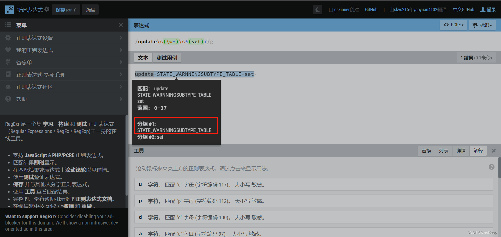Click the 登录 user icon

pyautogui.click(x=483, y=10)
